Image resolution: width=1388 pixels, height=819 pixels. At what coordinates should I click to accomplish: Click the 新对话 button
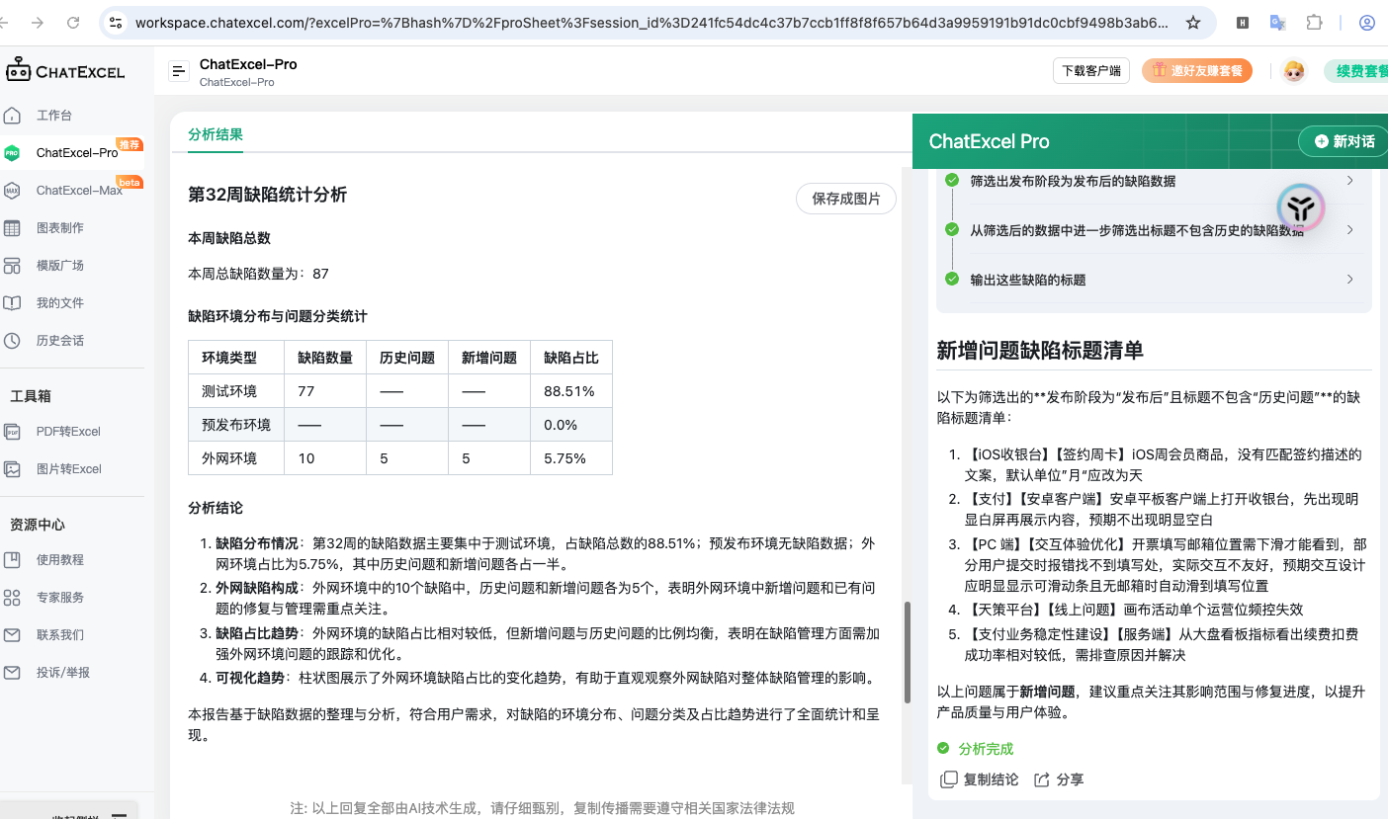click(1344, 141)
